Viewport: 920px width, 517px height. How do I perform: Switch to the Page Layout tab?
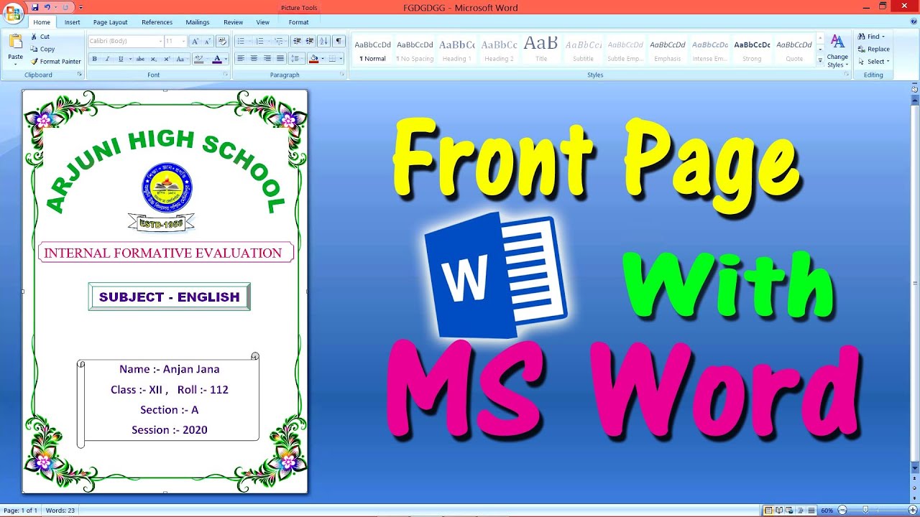point(110,22)
